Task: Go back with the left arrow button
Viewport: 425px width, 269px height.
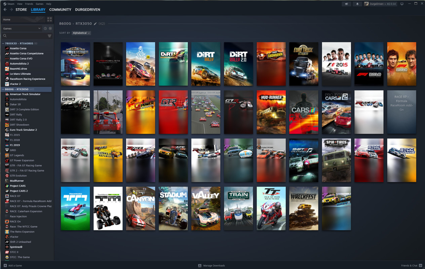Action: (5, 9)
